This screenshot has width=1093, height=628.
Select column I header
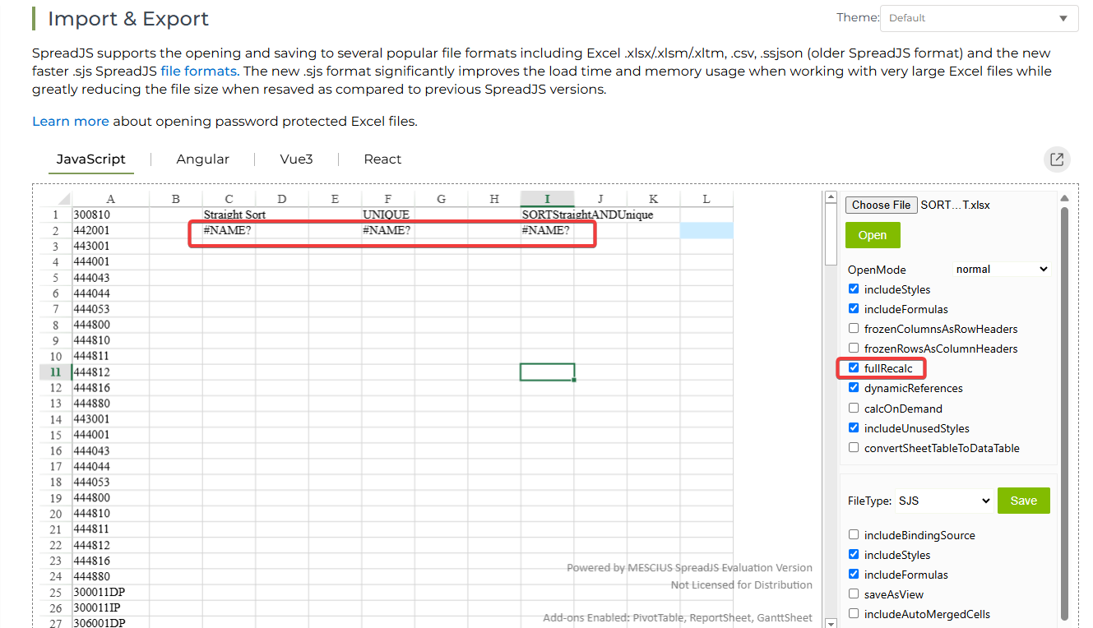click(547, 199)
